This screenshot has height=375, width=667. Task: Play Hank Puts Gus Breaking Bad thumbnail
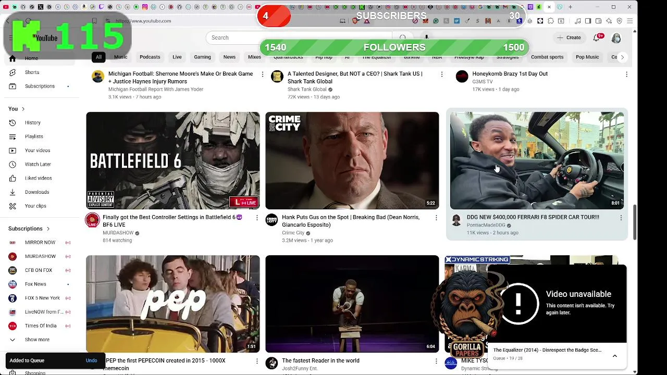click(352, 160)
